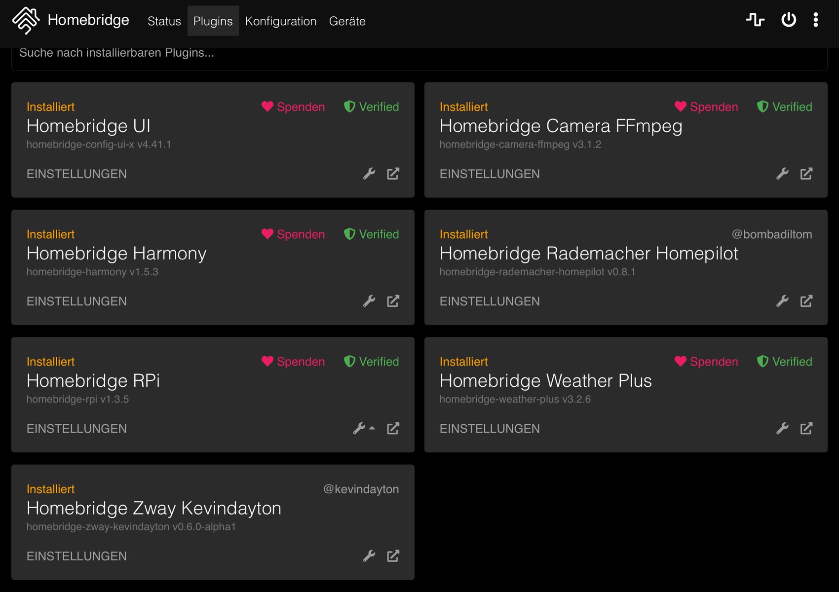Open @kevindayton author link
The height and width of the screenshot is (592, 839).
(361, 489)
